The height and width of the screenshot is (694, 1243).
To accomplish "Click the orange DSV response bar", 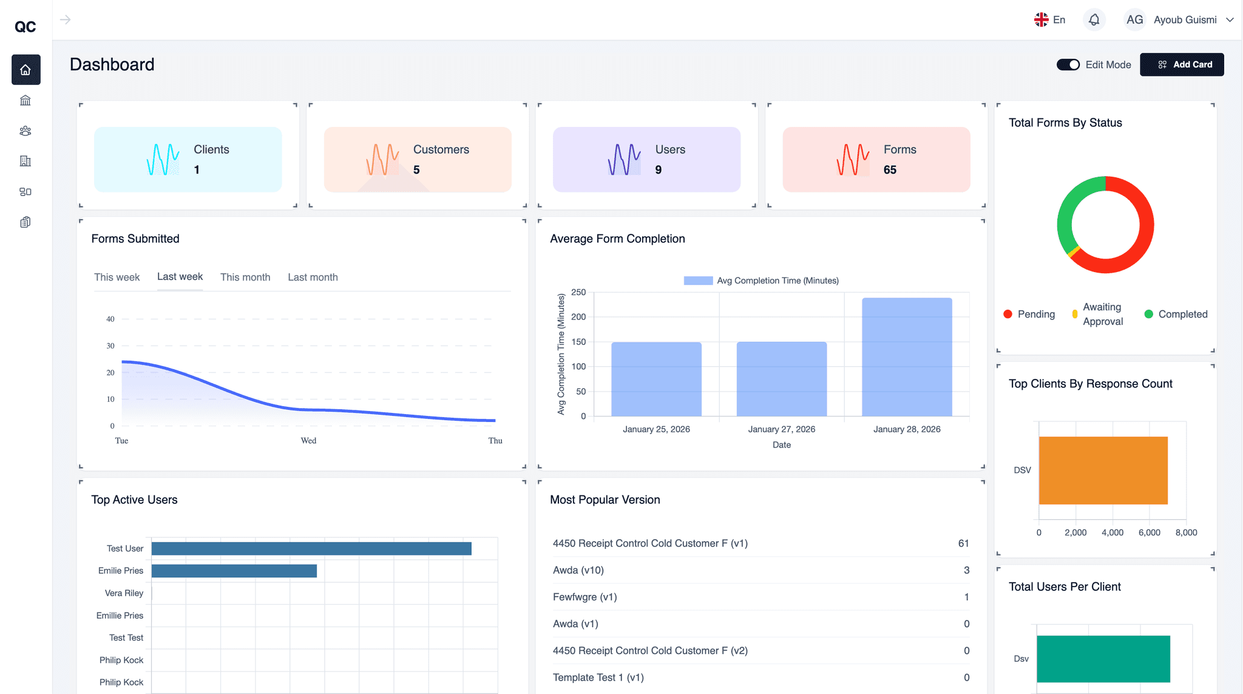I will click(x=1103, y=470).
